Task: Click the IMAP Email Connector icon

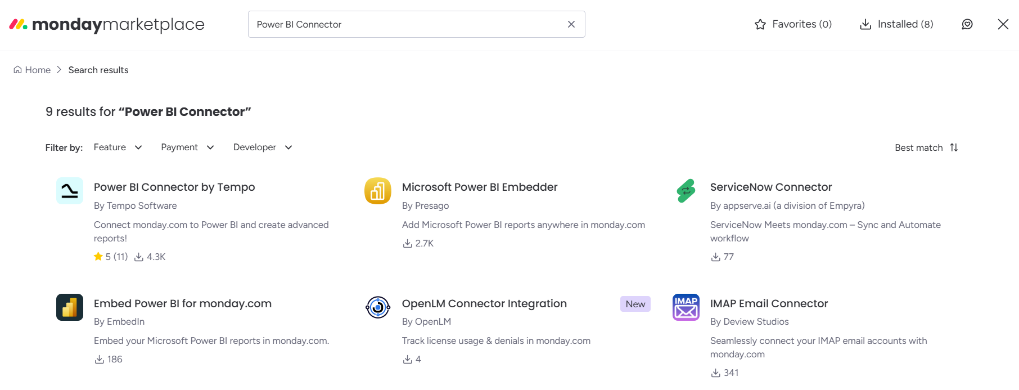Action: point(686,307)
